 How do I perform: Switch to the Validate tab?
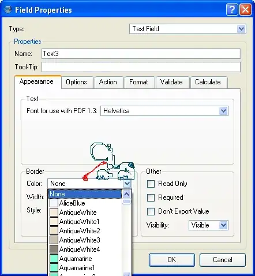point(172,82)
